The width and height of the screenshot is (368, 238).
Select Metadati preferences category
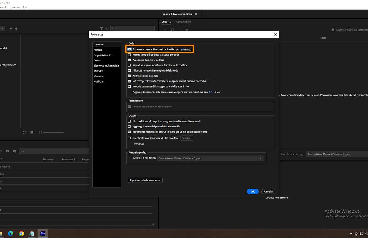tap(107, 71)
